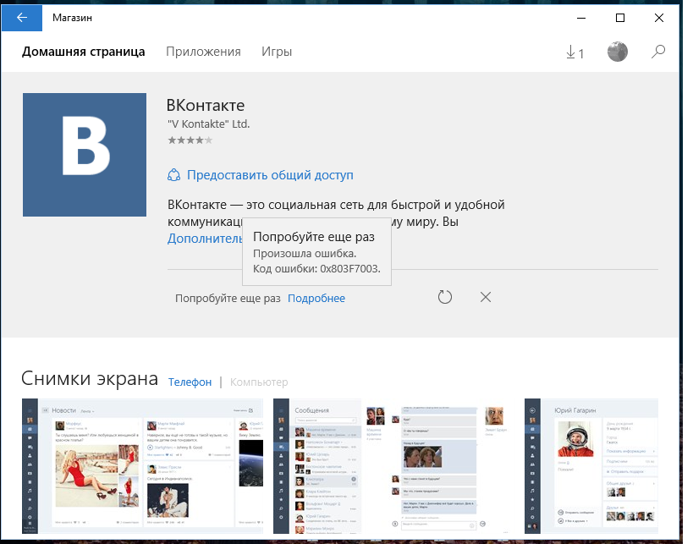Dismiss the error with the X icon
This screenshot has width=693, height=544.
click(x=486, y=297)
